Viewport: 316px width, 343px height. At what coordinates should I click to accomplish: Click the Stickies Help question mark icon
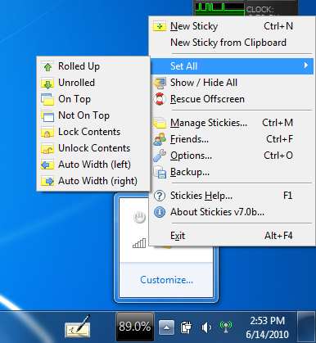160,196
